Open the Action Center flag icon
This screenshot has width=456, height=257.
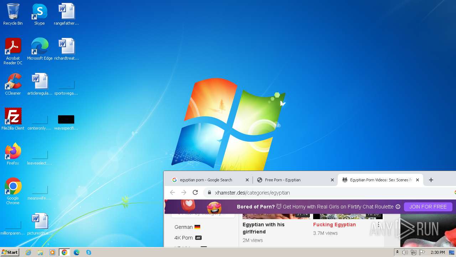[422, 252]
